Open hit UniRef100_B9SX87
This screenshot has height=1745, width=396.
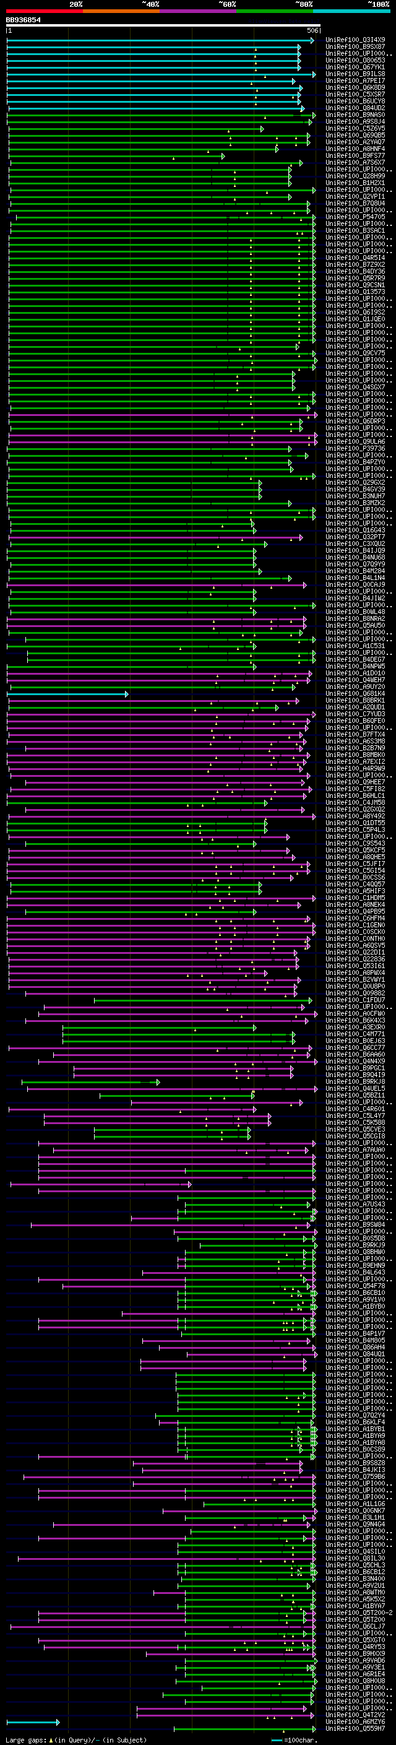355,47
